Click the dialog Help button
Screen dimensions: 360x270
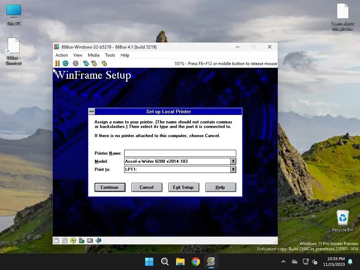point(220,187)
